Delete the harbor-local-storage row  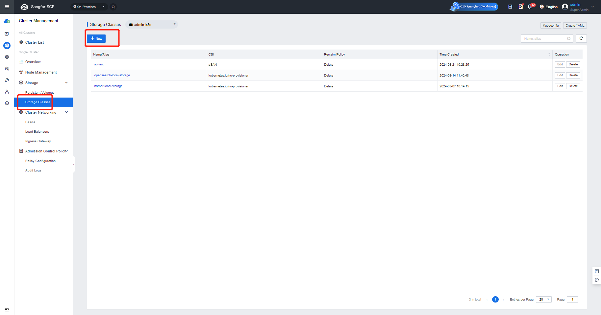(x=573, y=86)
